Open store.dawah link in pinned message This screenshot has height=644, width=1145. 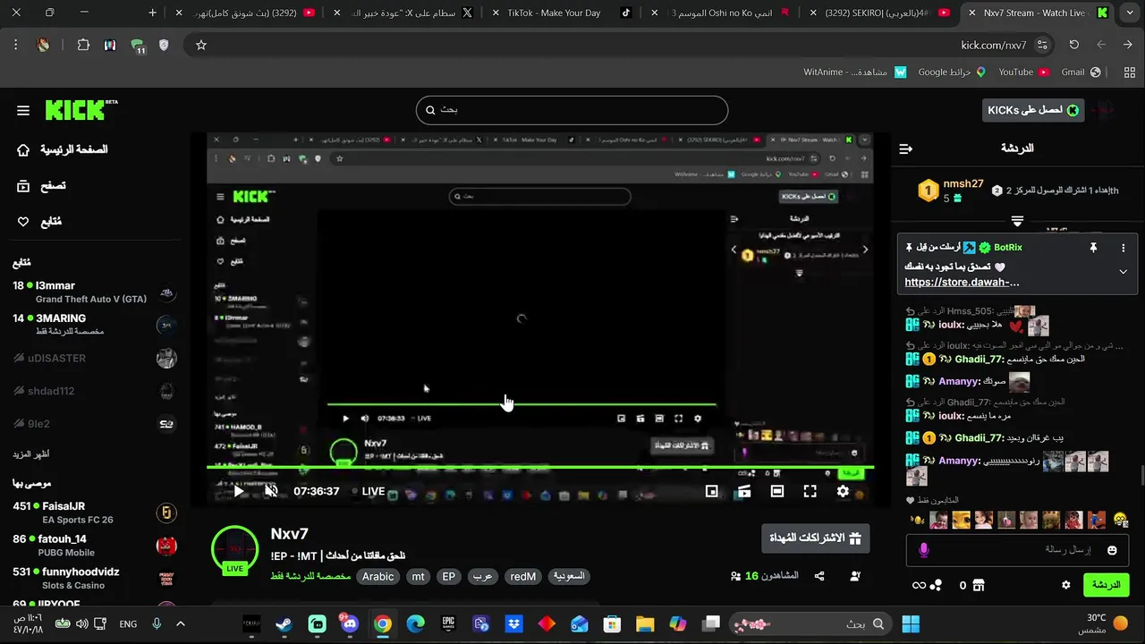click(962, 282)
